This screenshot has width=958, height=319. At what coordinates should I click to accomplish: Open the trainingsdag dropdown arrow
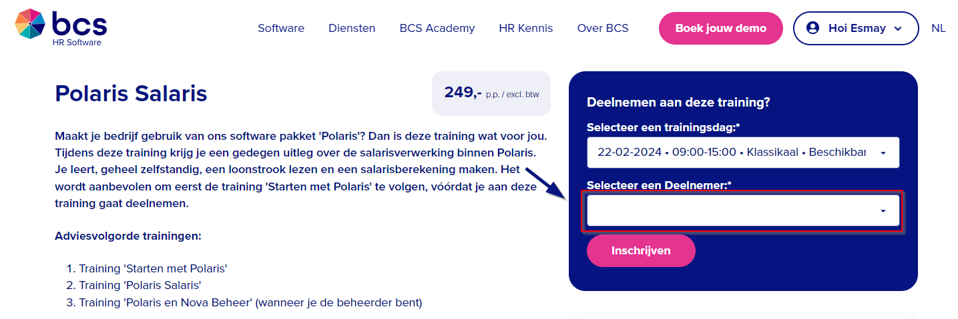[883, 153]
